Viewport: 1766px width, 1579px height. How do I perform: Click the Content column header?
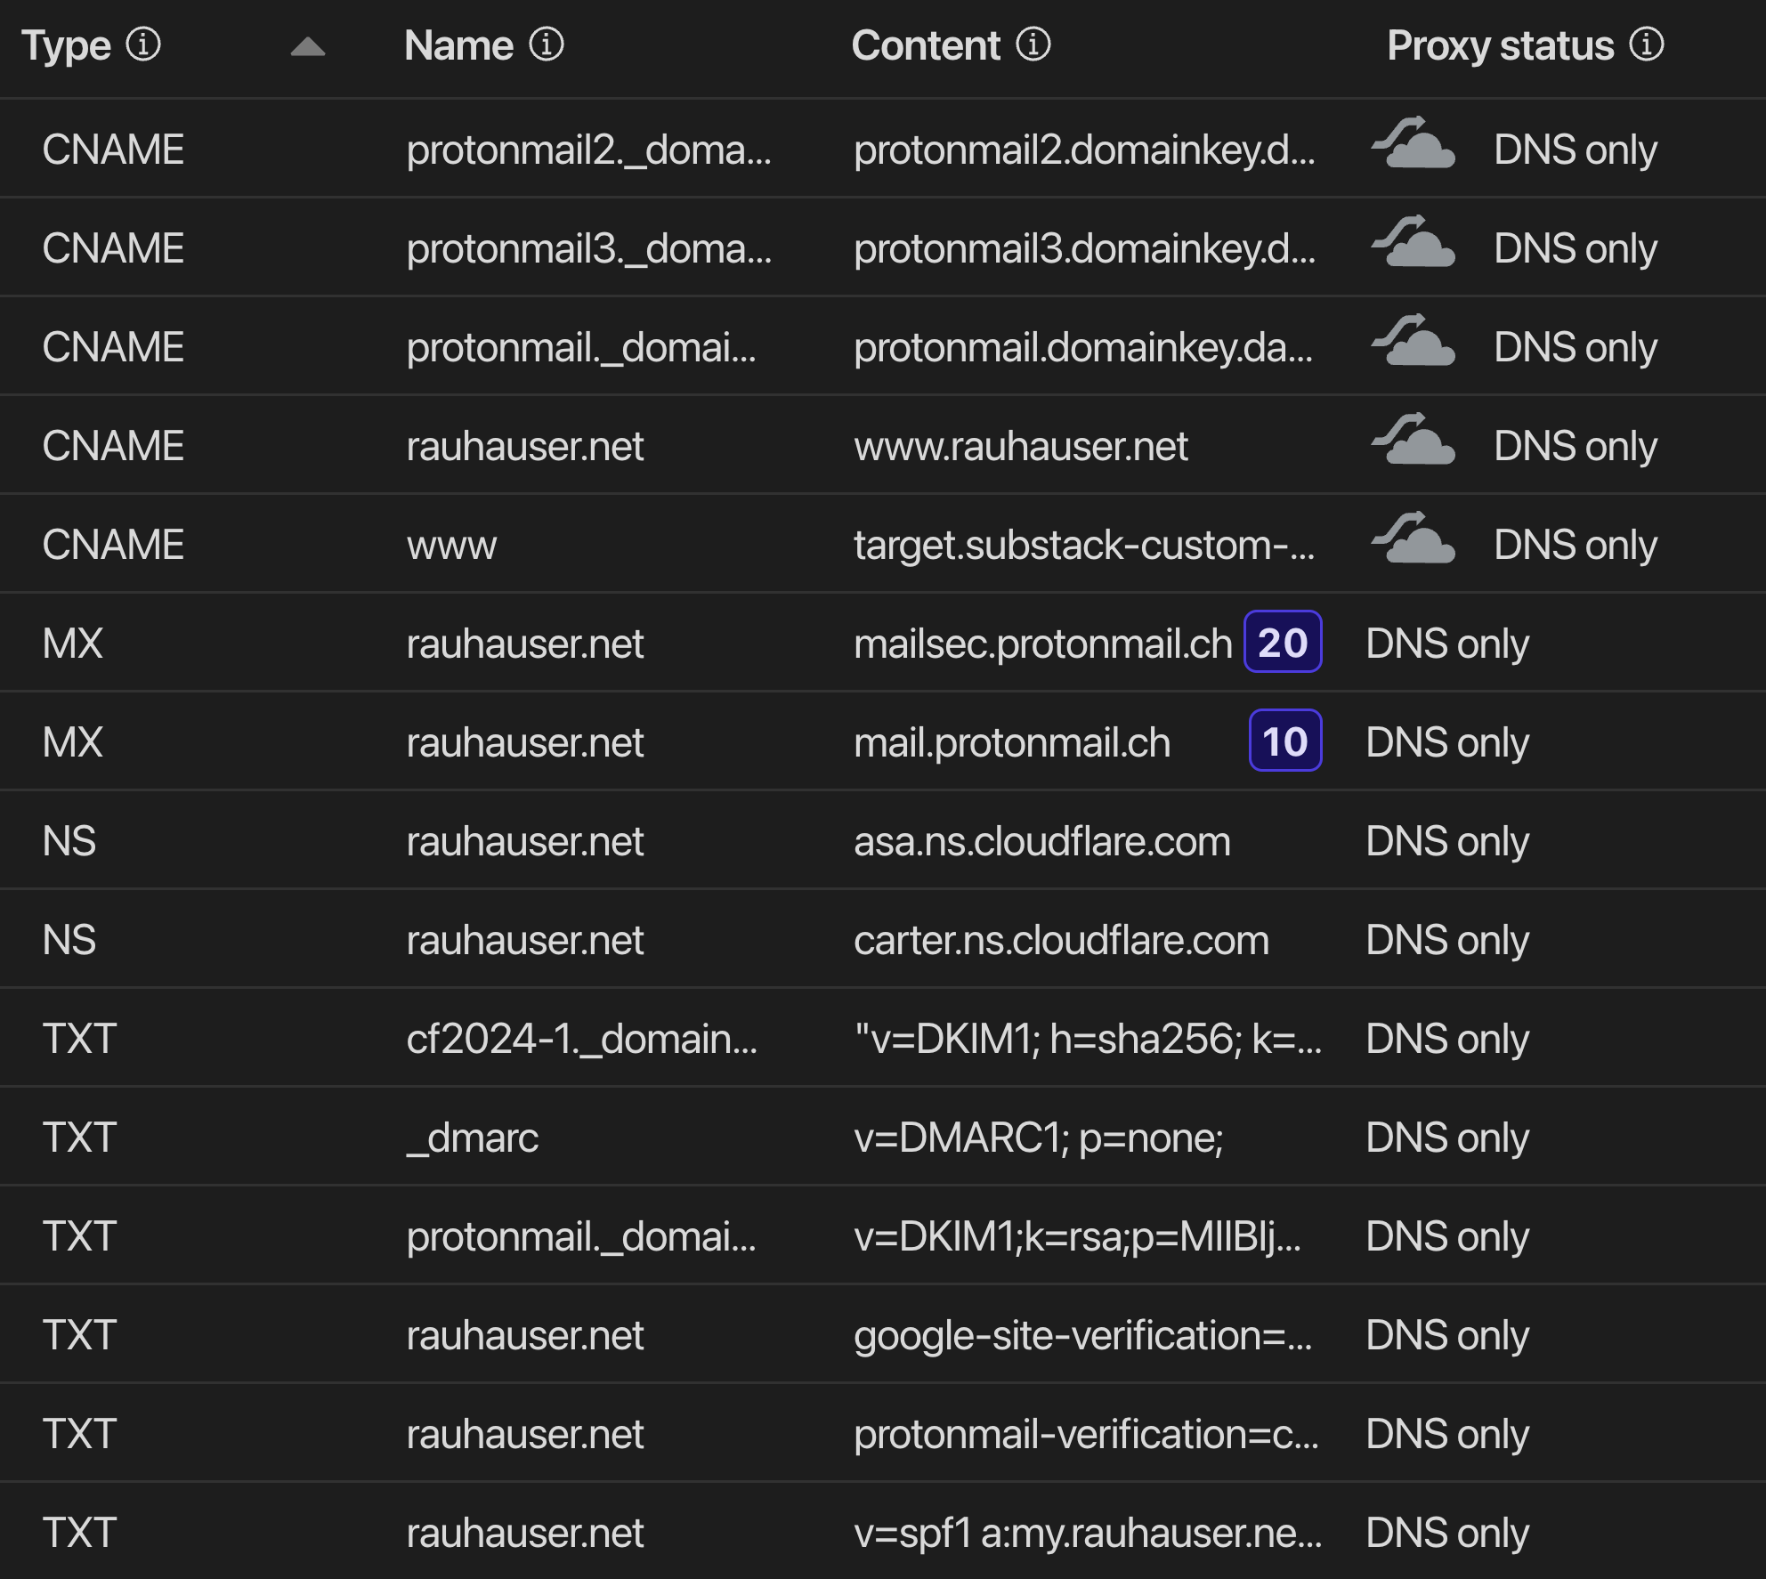(x=926, y=45)
